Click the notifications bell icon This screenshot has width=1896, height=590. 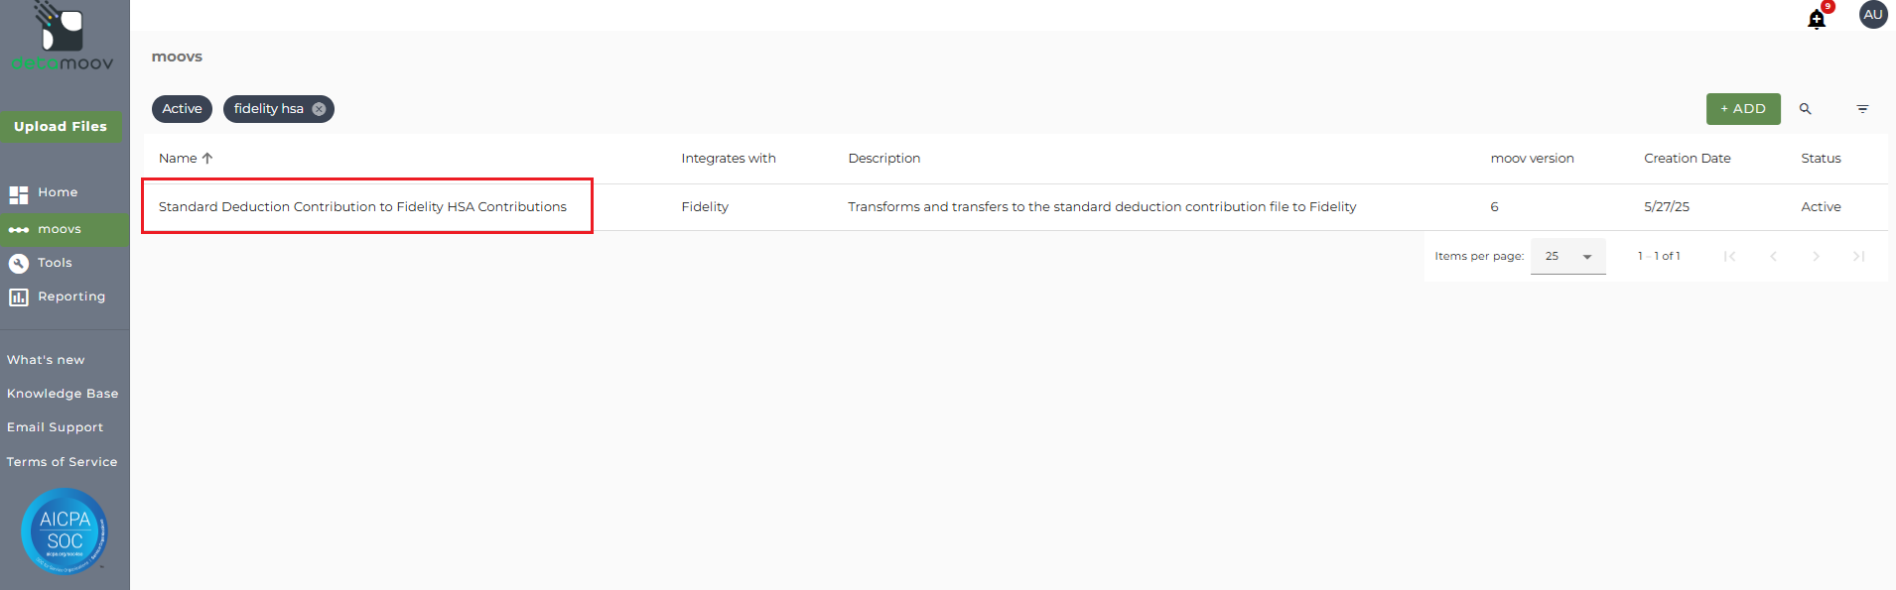click(1817, 19)
